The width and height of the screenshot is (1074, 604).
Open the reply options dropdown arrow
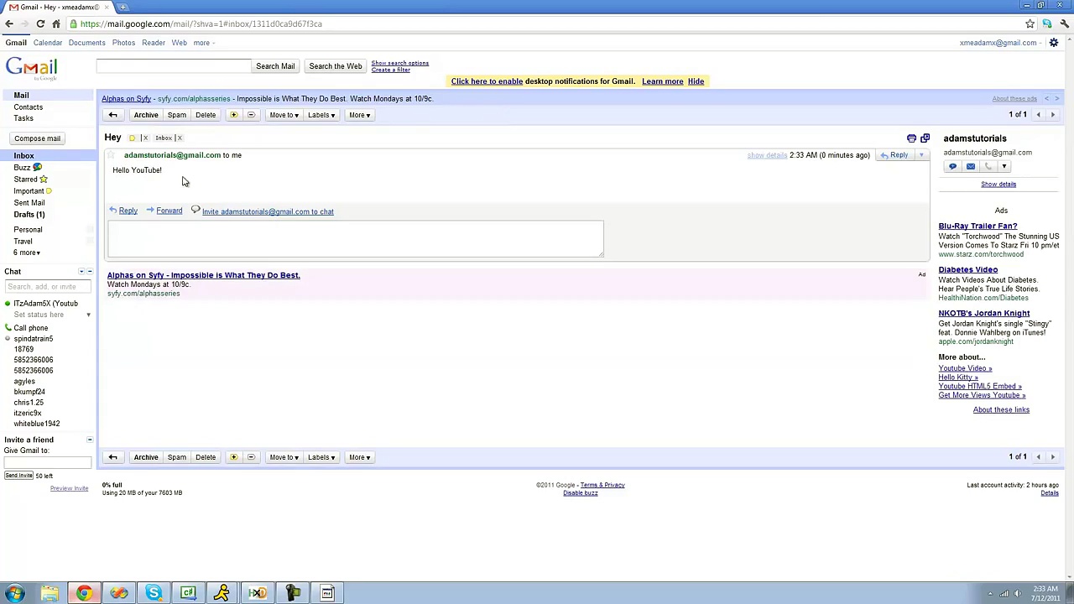tap(921, 155)
